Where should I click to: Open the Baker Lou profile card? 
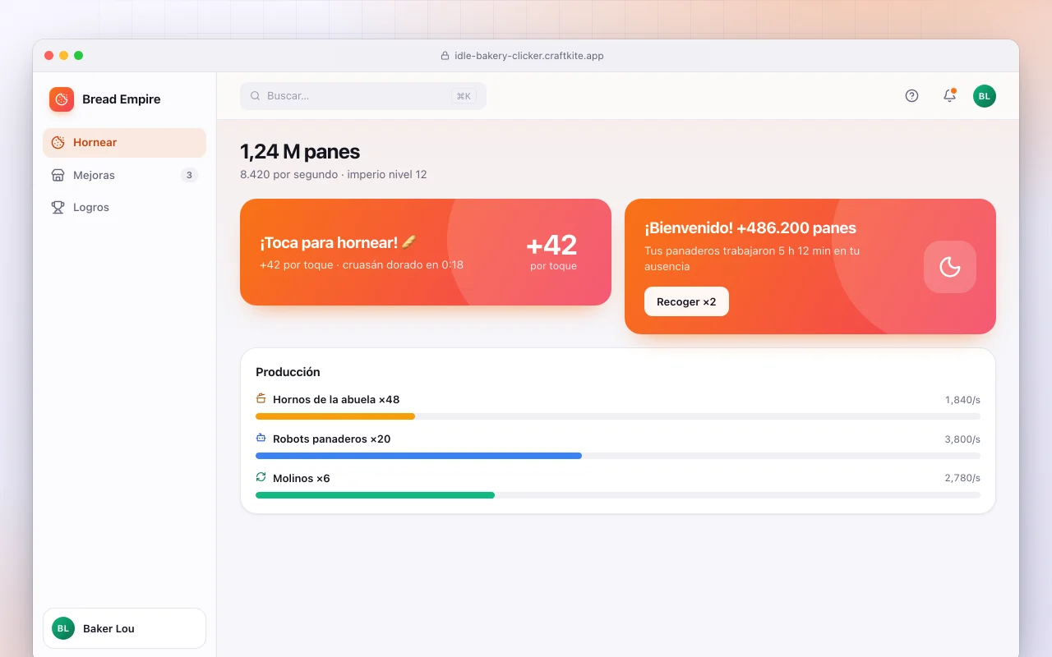(x=124, y=628)
